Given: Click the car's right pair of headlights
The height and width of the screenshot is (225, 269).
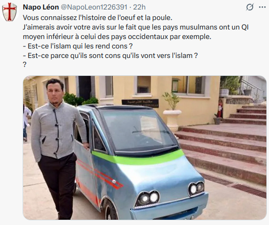Looking at the screenshot, I should coord(196,189).
